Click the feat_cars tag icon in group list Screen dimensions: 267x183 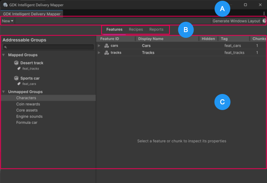click(19, 84)
